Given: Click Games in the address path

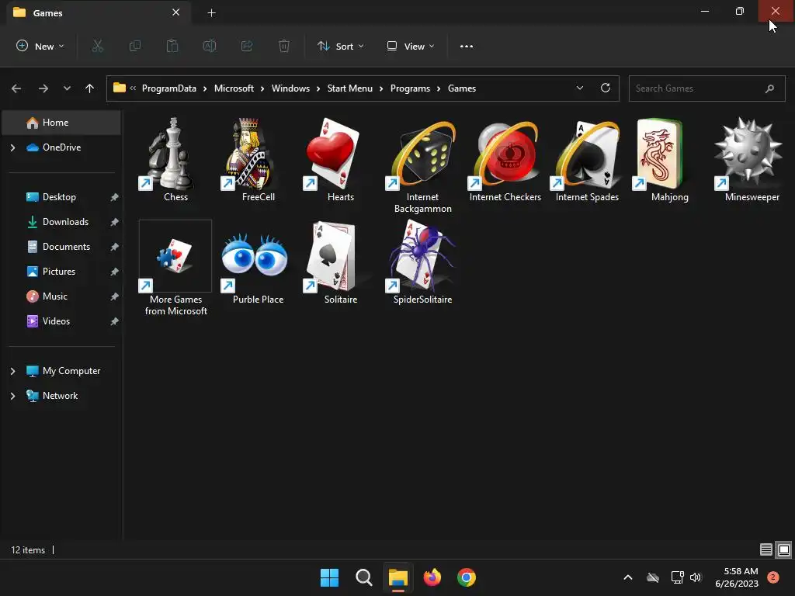Looking at the screenshot, I should tap(462, 88).
